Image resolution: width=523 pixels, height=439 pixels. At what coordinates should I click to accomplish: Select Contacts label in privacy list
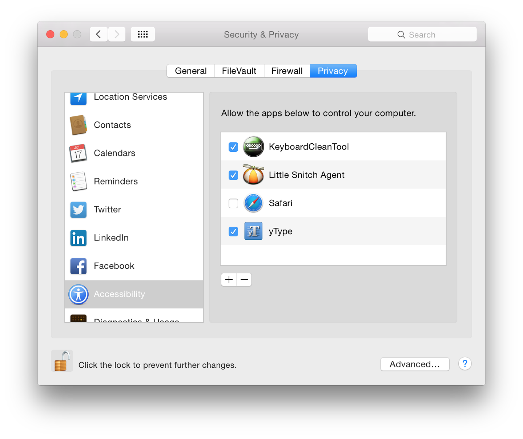[112, 125]
